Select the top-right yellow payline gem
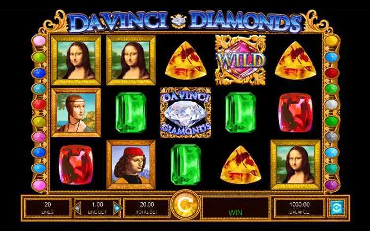 [x=332, y=41]
